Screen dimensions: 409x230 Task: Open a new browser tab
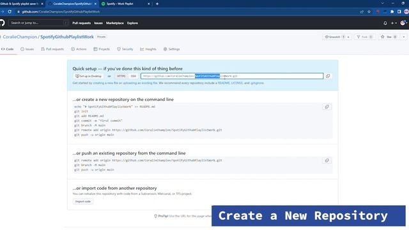click(157, 4)
